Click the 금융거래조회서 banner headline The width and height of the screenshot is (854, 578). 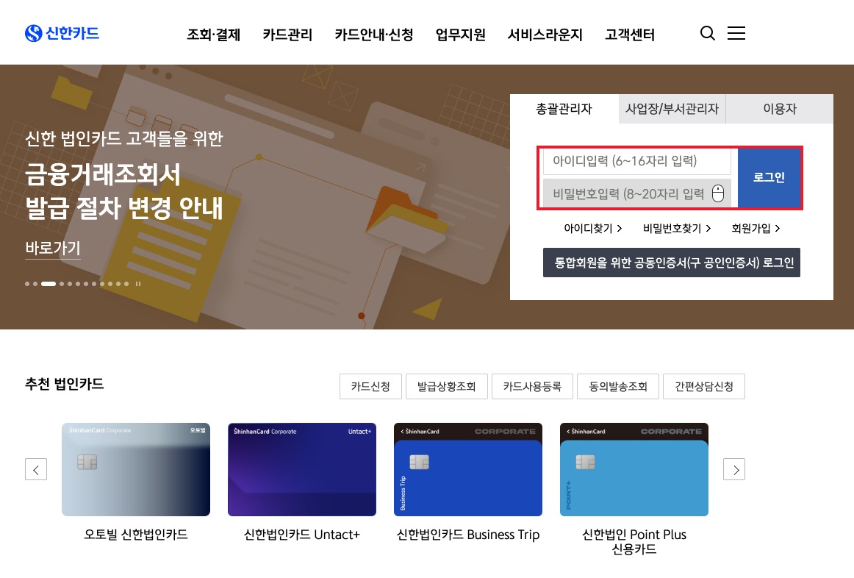coord(124,191)
